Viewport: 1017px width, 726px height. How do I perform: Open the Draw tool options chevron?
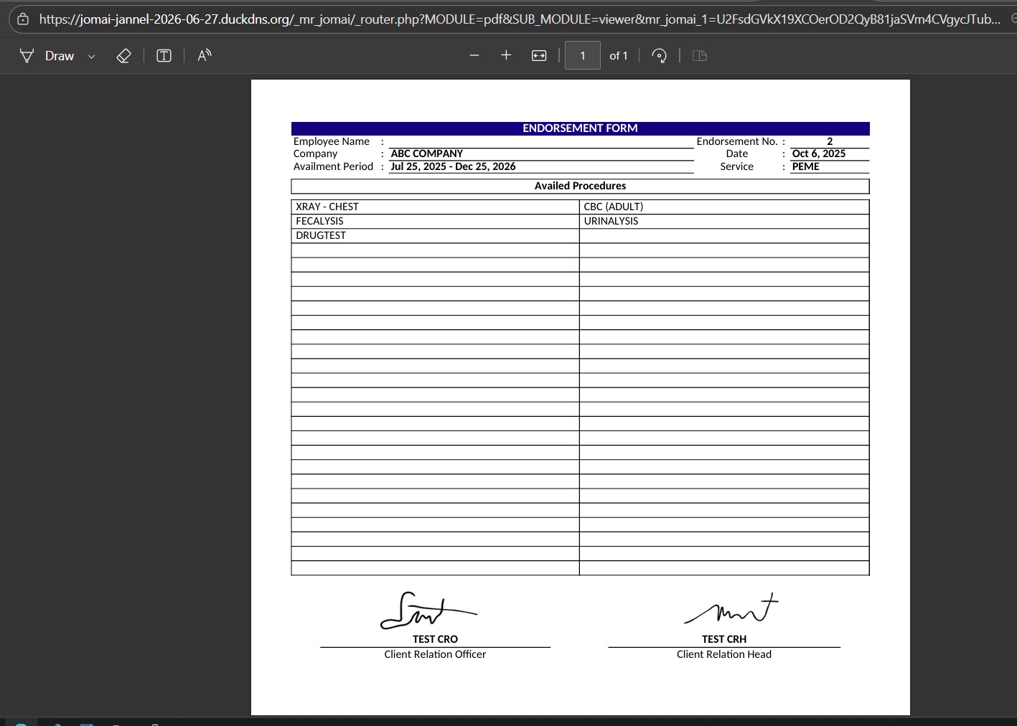(x=91, y=57)
